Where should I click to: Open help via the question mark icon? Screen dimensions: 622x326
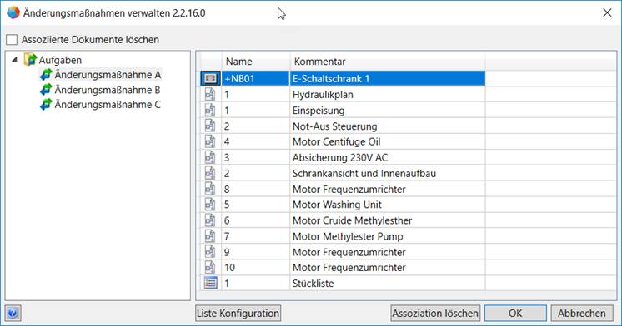[x=13, y=313]
